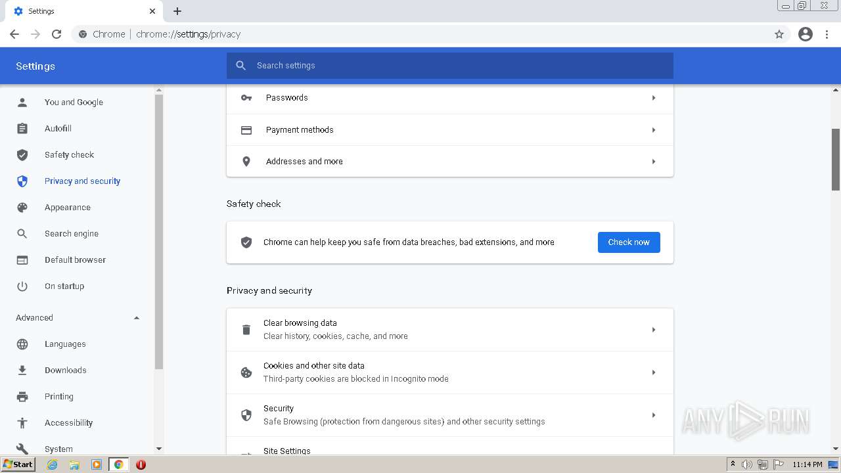Click the Addresses location pin icon
841x473 pixels.
[x=246, y=162]
